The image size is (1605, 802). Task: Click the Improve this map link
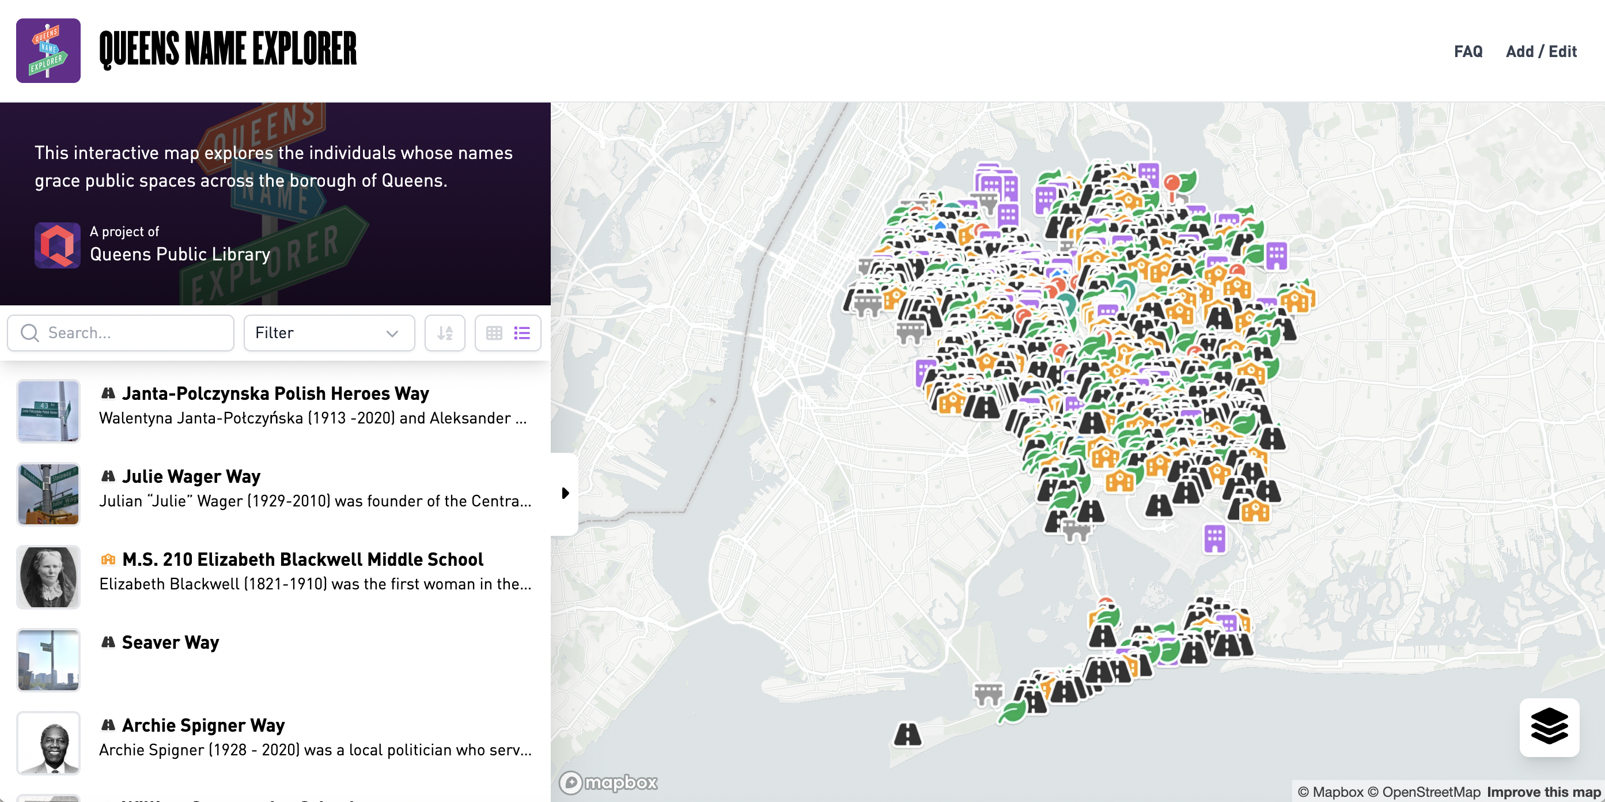[x=1543, y=792]
